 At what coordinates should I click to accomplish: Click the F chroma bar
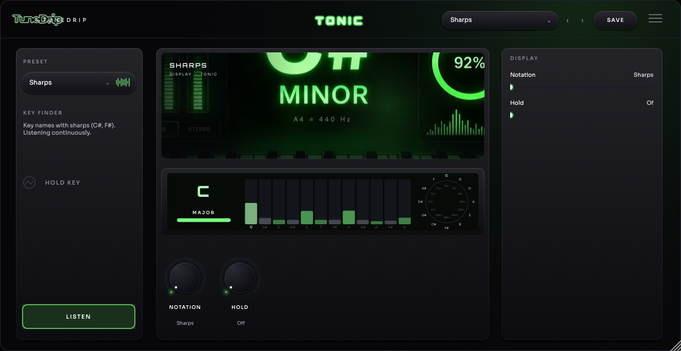(320, 202)
